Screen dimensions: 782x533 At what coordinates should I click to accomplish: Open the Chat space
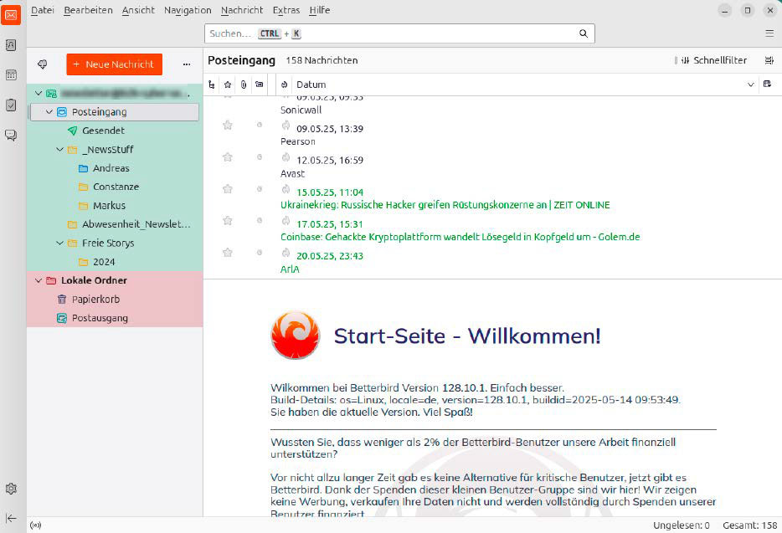(x=11, y=135)
